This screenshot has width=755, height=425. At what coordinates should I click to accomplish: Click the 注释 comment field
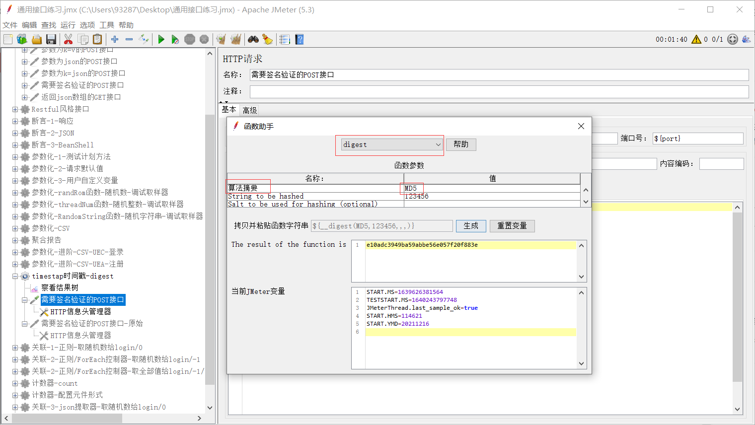click(x=499, y=91)
